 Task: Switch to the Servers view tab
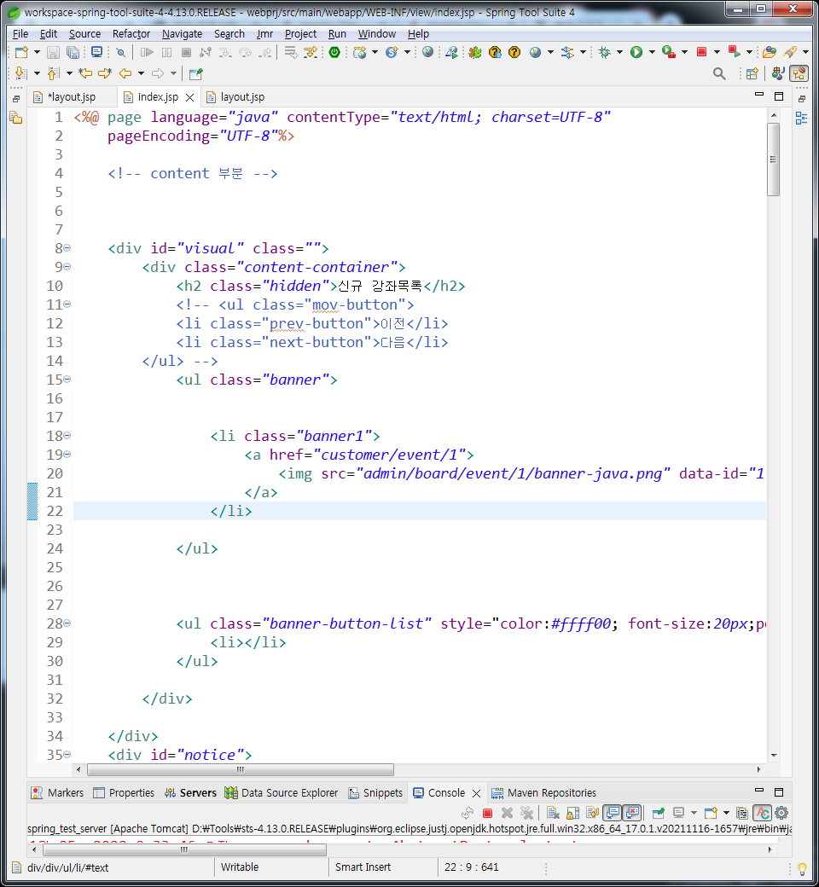click(x=191, y=793)
